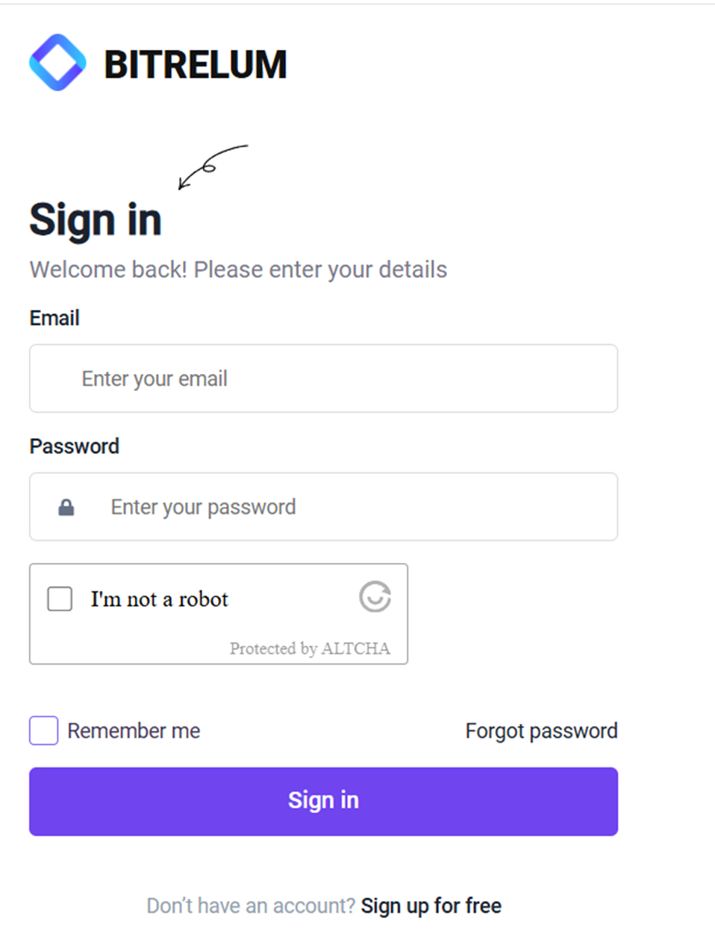Click the Password field label
715x948 pixels.
click(75, 446)
